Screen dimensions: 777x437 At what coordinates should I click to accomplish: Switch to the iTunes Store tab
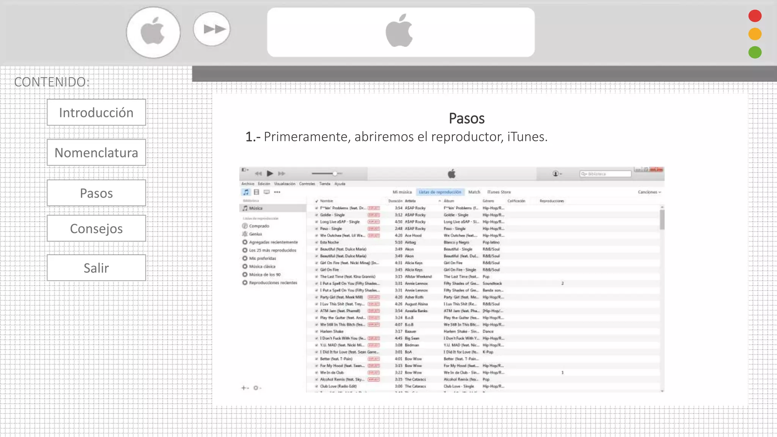[x=499, y=192]
